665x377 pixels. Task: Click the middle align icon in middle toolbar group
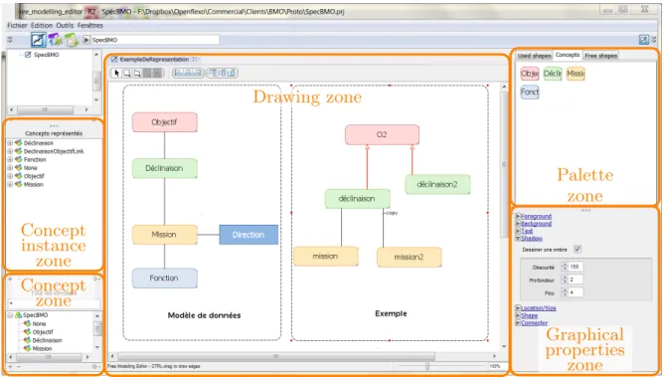188,73
